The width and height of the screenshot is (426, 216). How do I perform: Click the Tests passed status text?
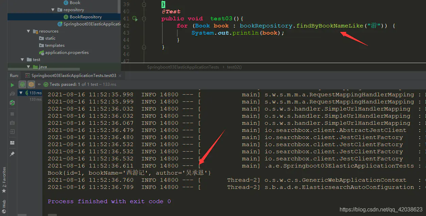[x=83, y=84]
